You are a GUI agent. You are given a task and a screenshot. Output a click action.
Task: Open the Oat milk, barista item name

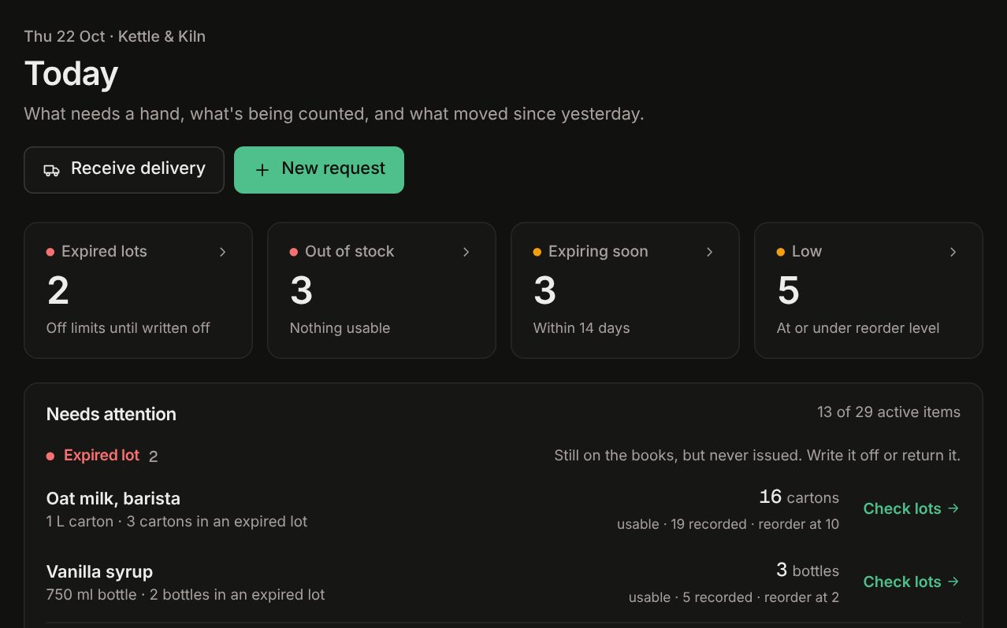pyautogui.click(x=113, y=498)
